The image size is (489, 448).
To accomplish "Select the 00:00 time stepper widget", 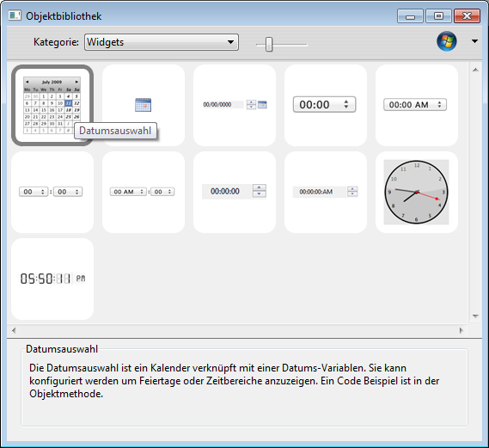I will click(326, 105).
